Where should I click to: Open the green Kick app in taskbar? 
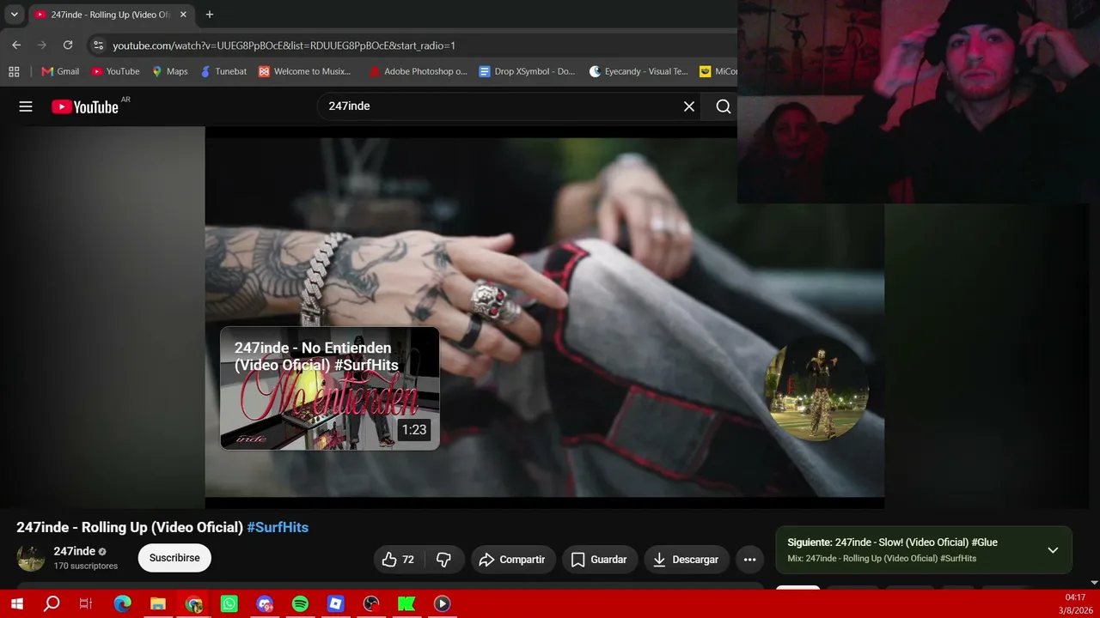tap(406, 604)
